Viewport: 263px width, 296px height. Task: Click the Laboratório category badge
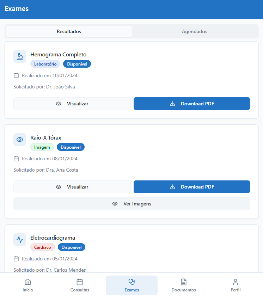click(45, 64)
